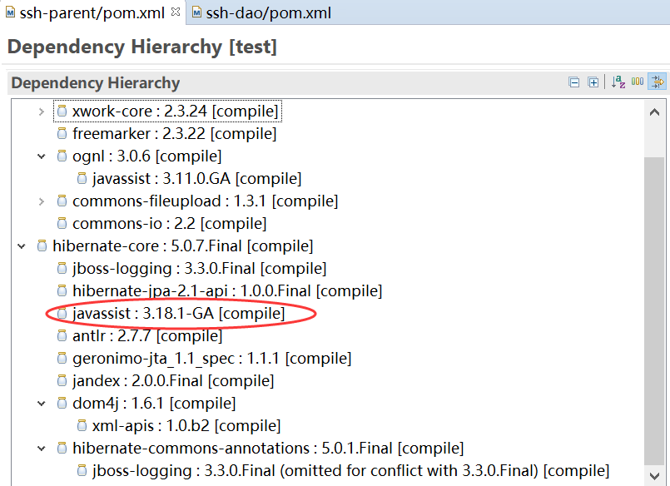Image resolution: width=670 pixels, height=486 pixels.
Task: Click the jar icon of javassist 3.11.0.GA
Action: 82,179
